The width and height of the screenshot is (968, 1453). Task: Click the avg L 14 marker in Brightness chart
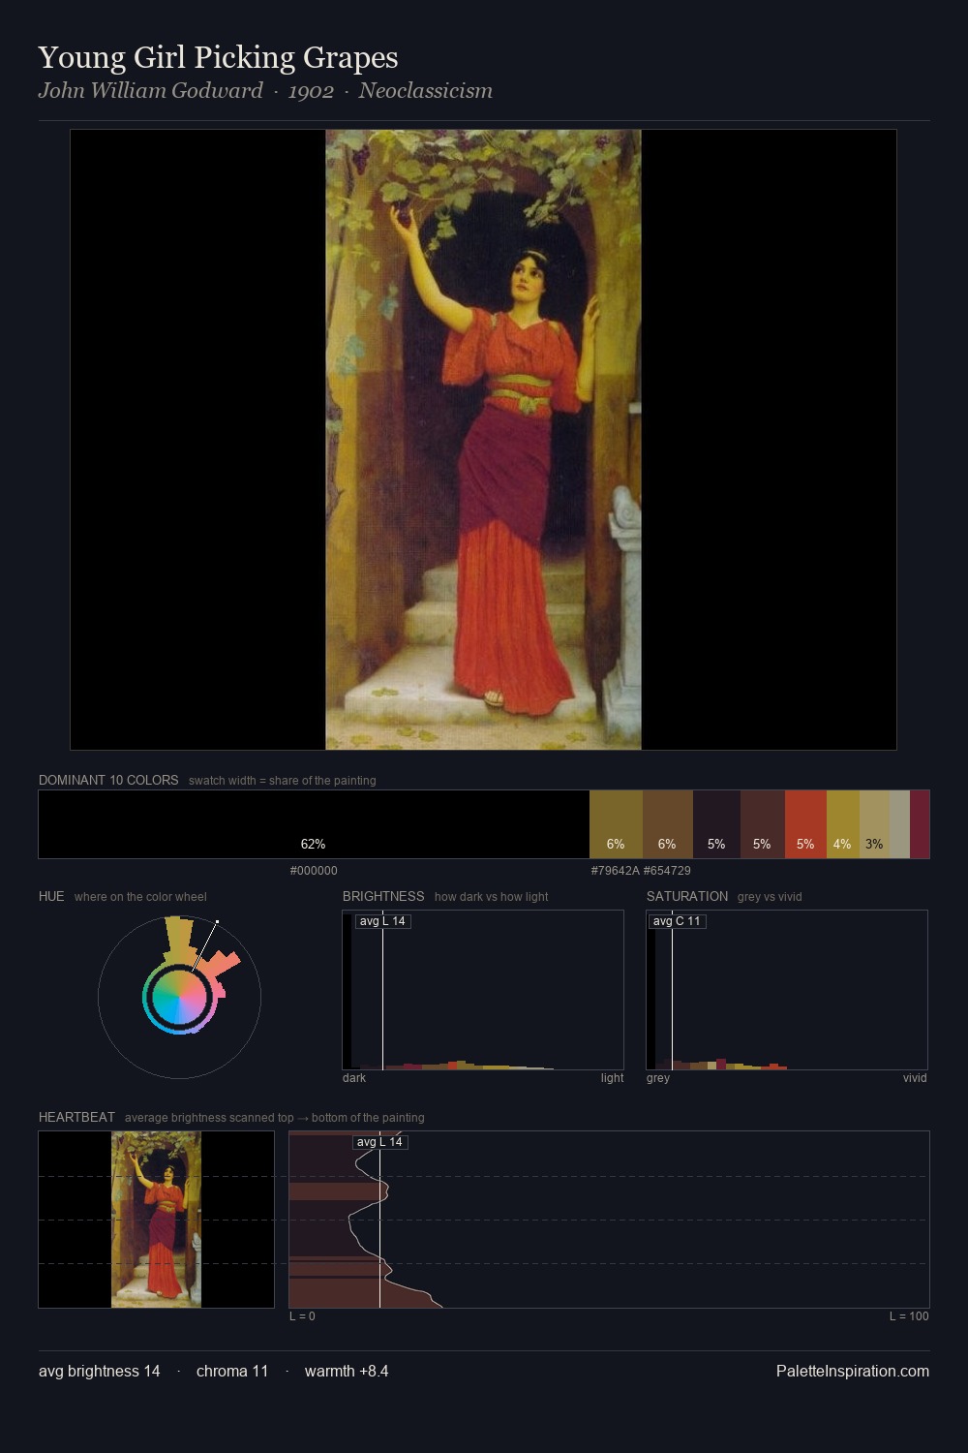[x=382, y=921]
